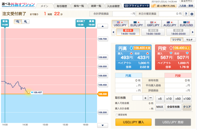The image size is (197, 130).
Task: Click the 109.300 price axis label
Action: point(103,112)
